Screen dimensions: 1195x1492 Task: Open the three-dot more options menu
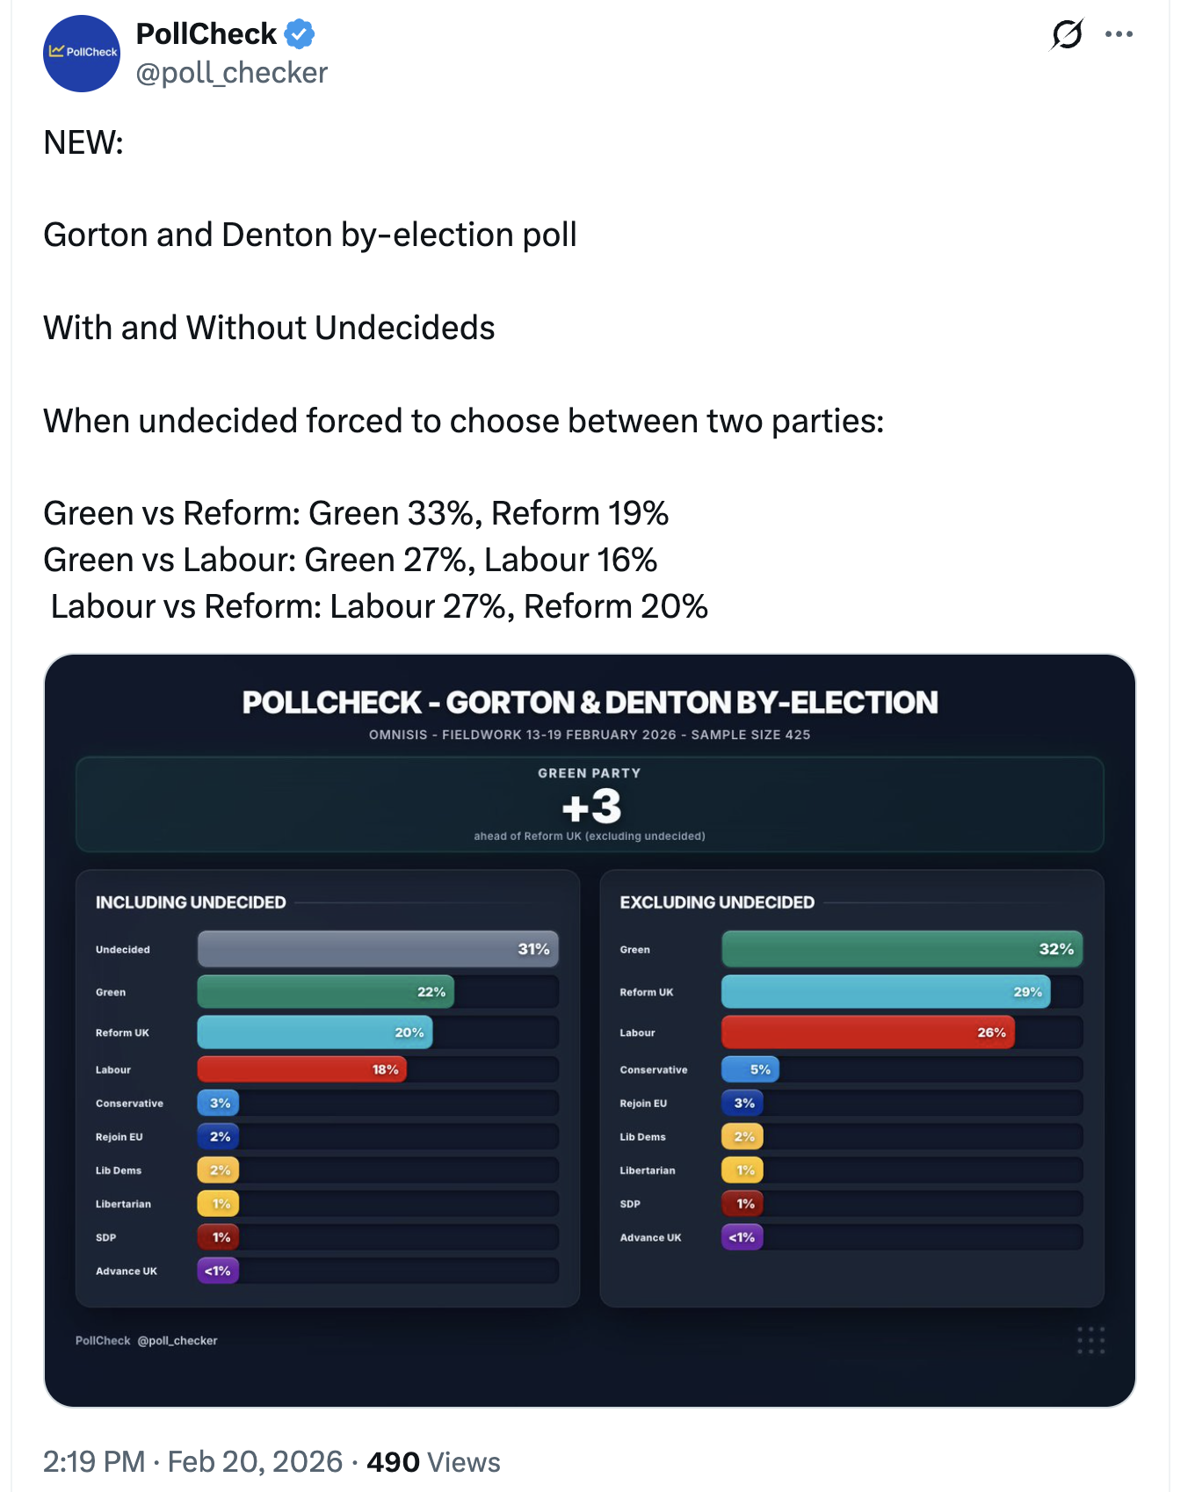[x=1119, y=34]
